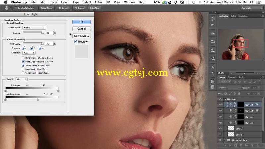Viewport: 265px width, 149px height.
Task: Click the Create new group icon
Action: (246, 145)
